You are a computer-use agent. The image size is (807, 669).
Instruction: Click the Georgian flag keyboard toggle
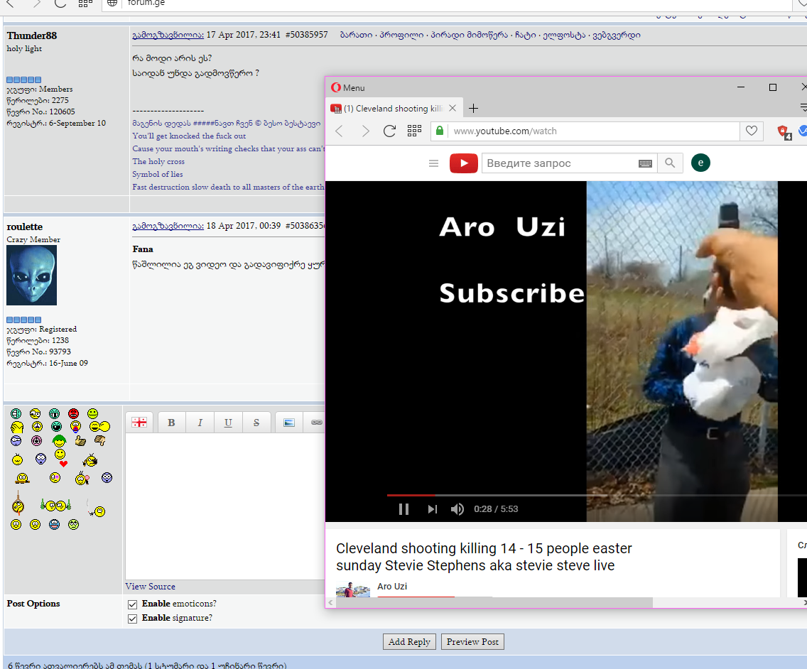[x=139, y=423]
